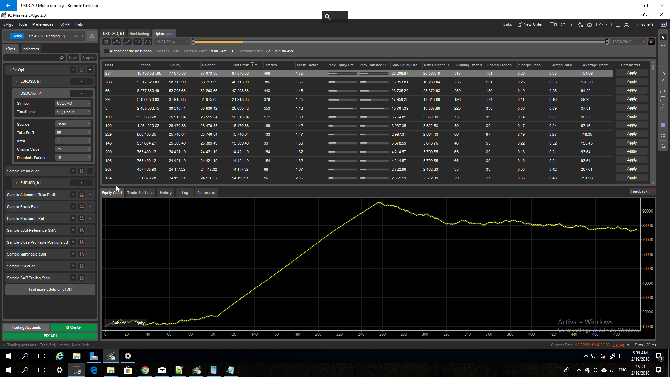The image size is (670, 377).
Task: Select the text drawing tool
Action: tap(663, 115)
